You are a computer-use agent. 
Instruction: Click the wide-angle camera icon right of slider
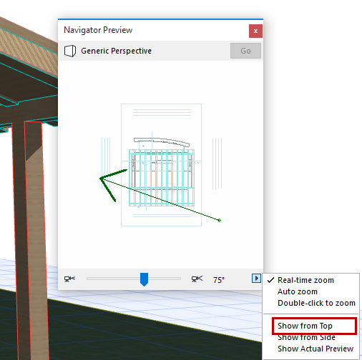click(197, 279)
